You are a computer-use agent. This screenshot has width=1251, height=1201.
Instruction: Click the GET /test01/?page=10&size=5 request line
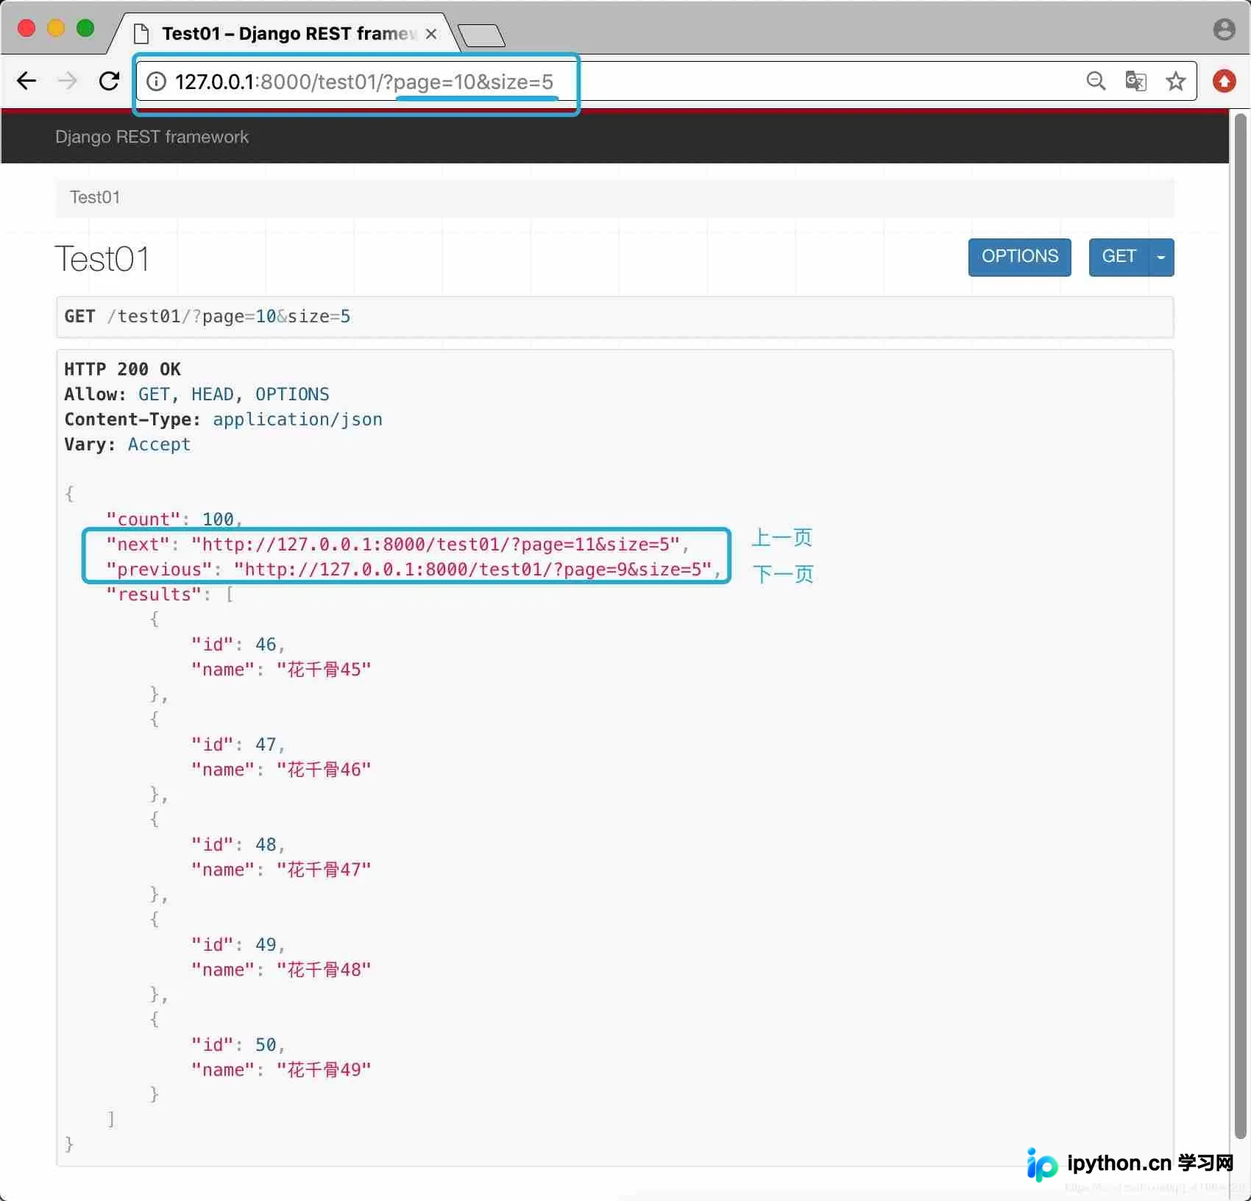click(208, 316)
